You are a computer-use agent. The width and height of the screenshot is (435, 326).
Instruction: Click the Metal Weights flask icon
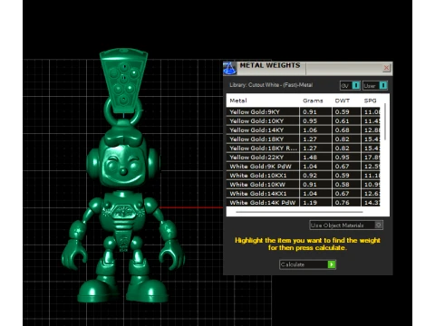[229, 68]
